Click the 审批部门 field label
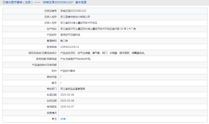The image size is (209, 124). pos(52,89)
